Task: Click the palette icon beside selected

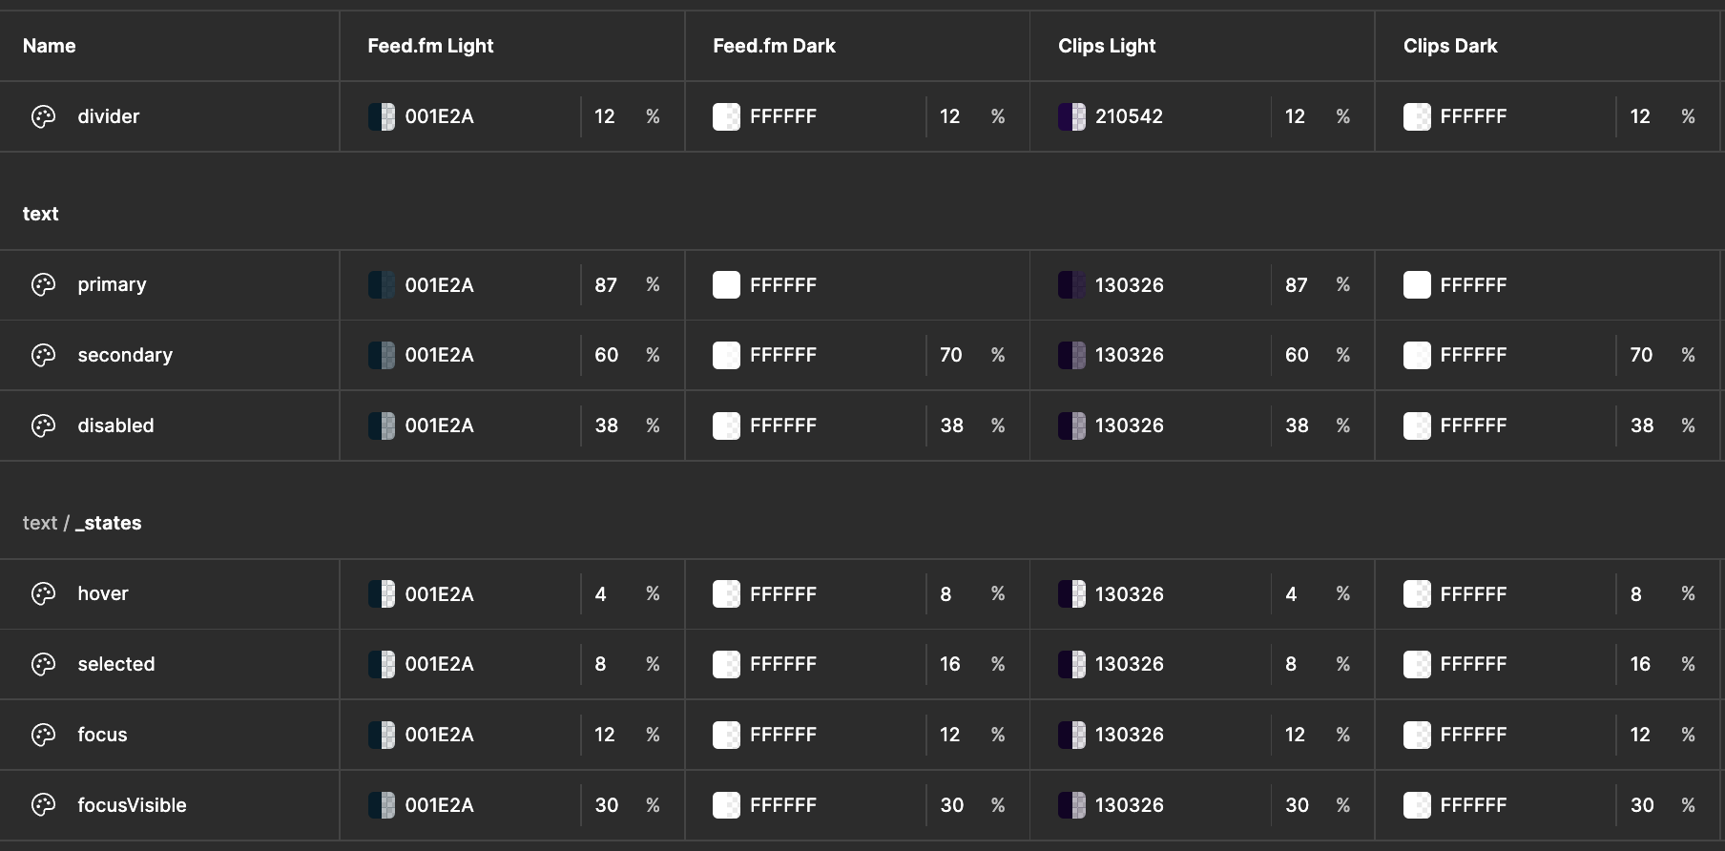Action: click(44, 664)
